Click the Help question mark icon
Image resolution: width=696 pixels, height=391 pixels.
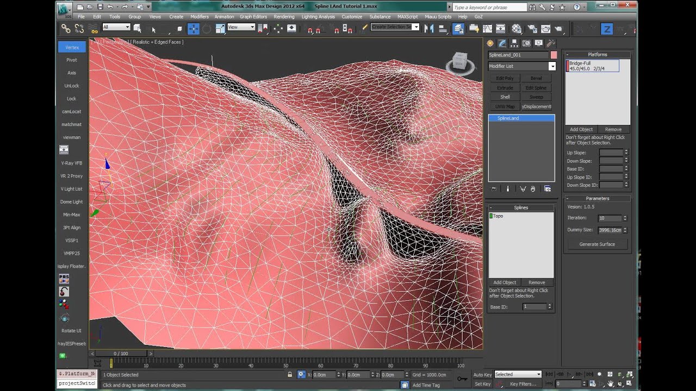tap(577, 7)
